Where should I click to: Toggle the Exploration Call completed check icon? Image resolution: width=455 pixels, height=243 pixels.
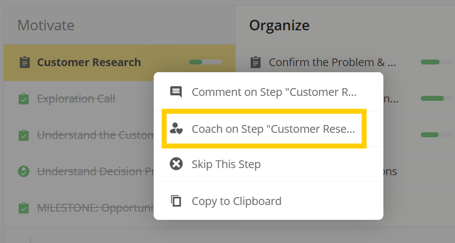point(24,99)
